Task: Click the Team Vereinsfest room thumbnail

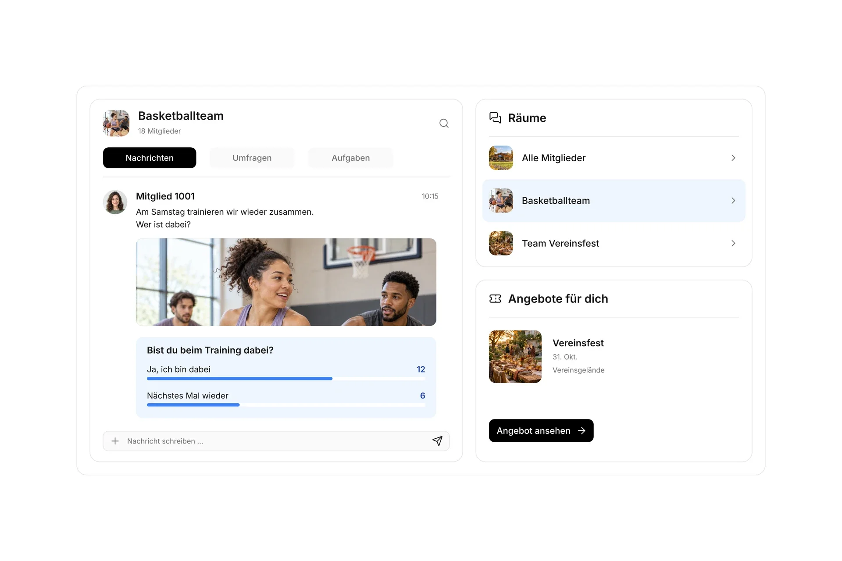Action: point(501,243)
